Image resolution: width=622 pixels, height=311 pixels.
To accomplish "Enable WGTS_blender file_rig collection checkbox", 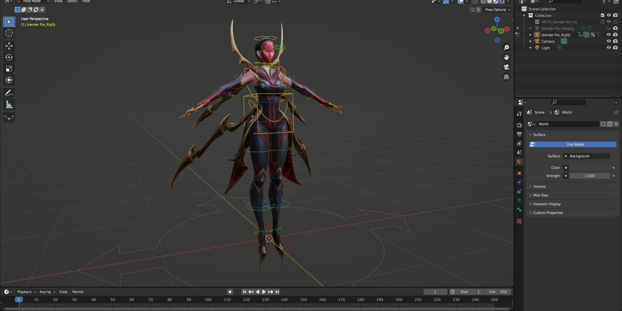I will point(602,22).
